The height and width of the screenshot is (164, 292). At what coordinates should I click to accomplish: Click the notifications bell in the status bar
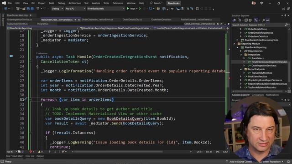click(288, 162)
